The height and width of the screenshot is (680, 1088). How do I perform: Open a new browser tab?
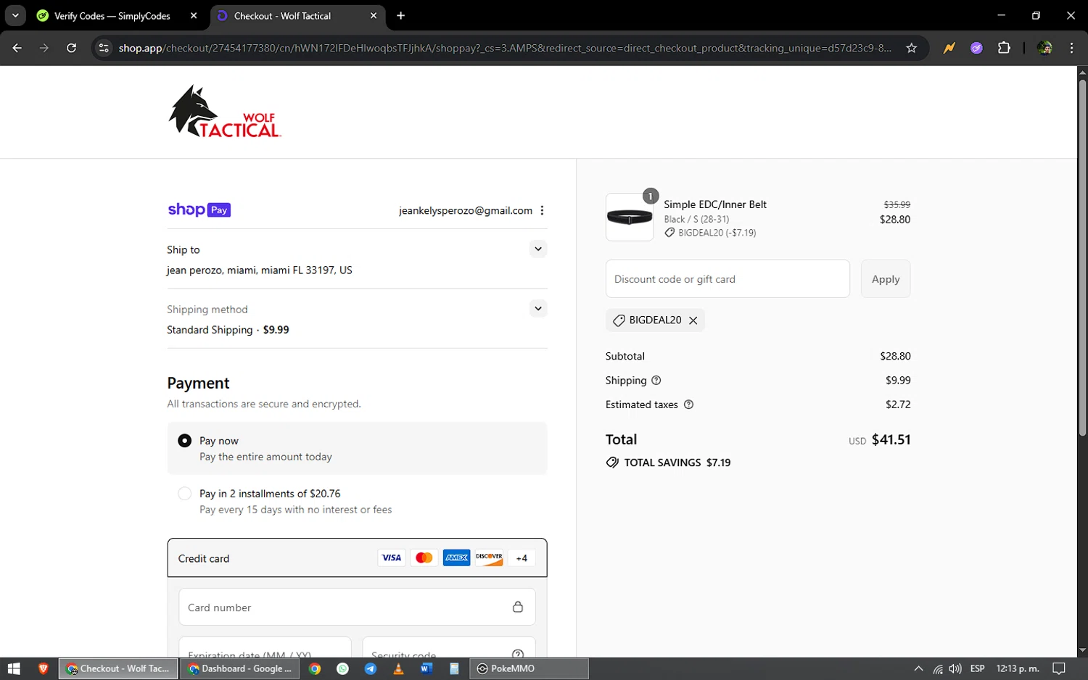(x=400, y=15)
